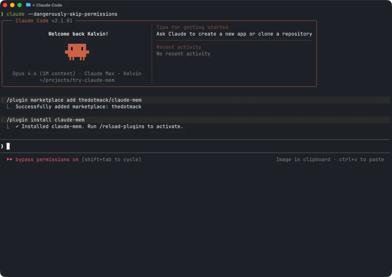Click 'Successfully added marketplace: thedotmack' output
This screenshot has height=277, width=392.
[78, 106]
